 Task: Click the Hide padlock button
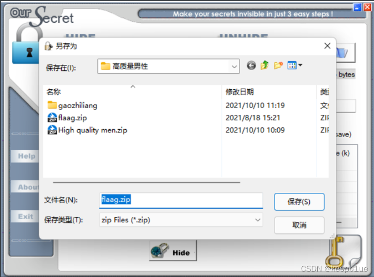(173, 251)
